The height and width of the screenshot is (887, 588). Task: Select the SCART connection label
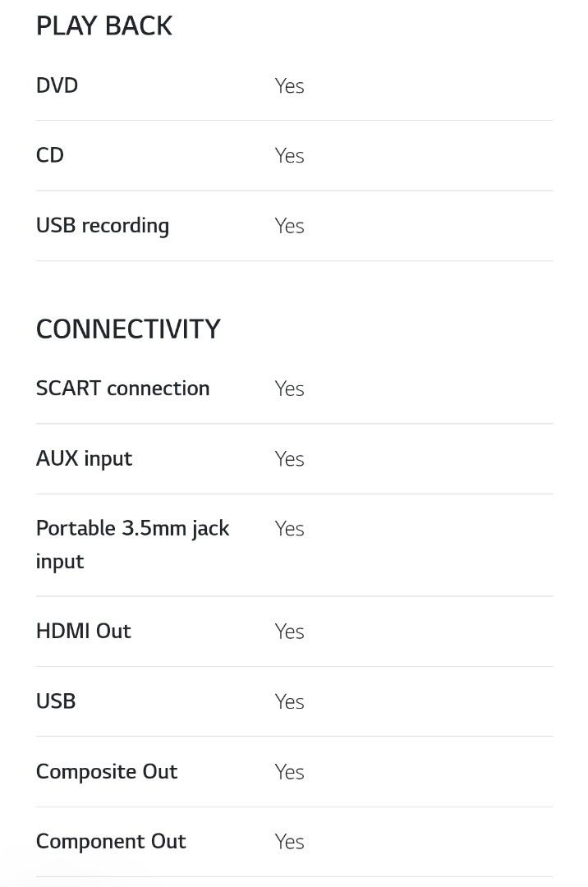click(x=123, y=388)
